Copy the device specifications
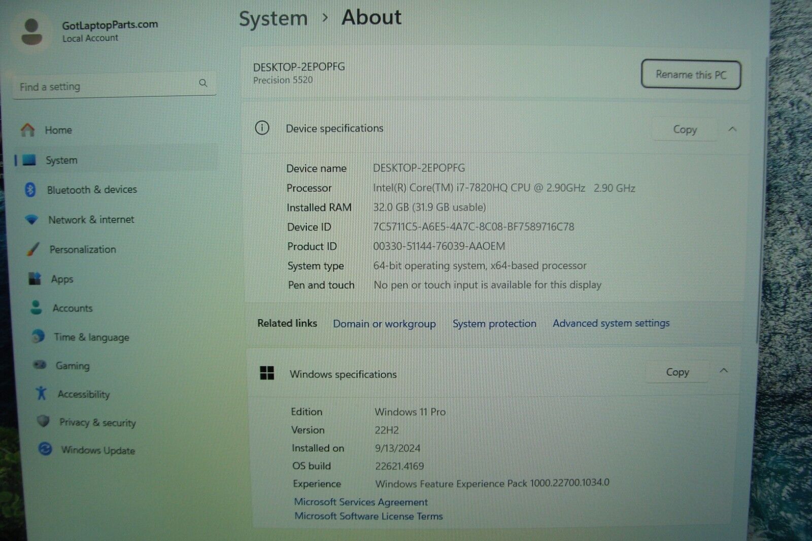 (685, 129)
